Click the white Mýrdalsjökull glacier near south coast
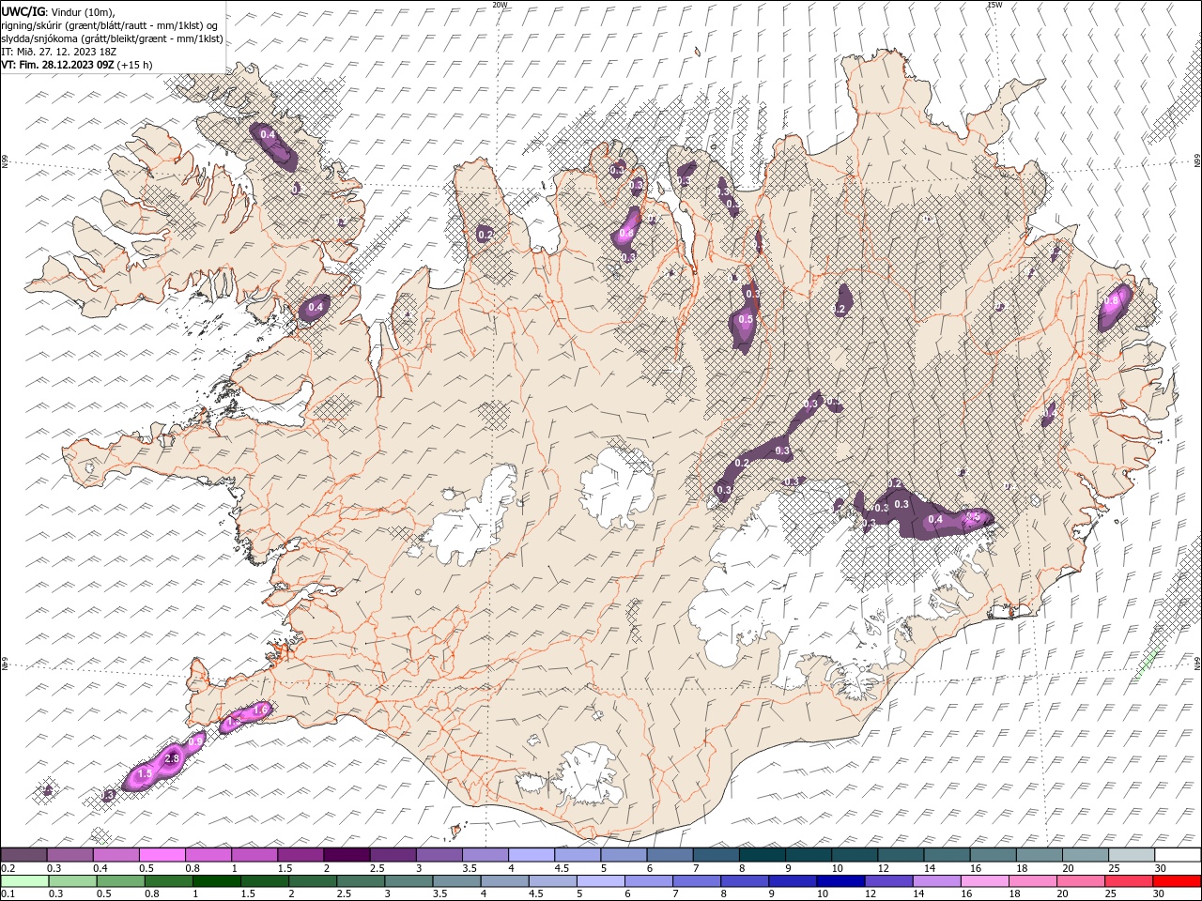Screen dimensions: 1202x901 pyautogui.click(x=589, y=774)
